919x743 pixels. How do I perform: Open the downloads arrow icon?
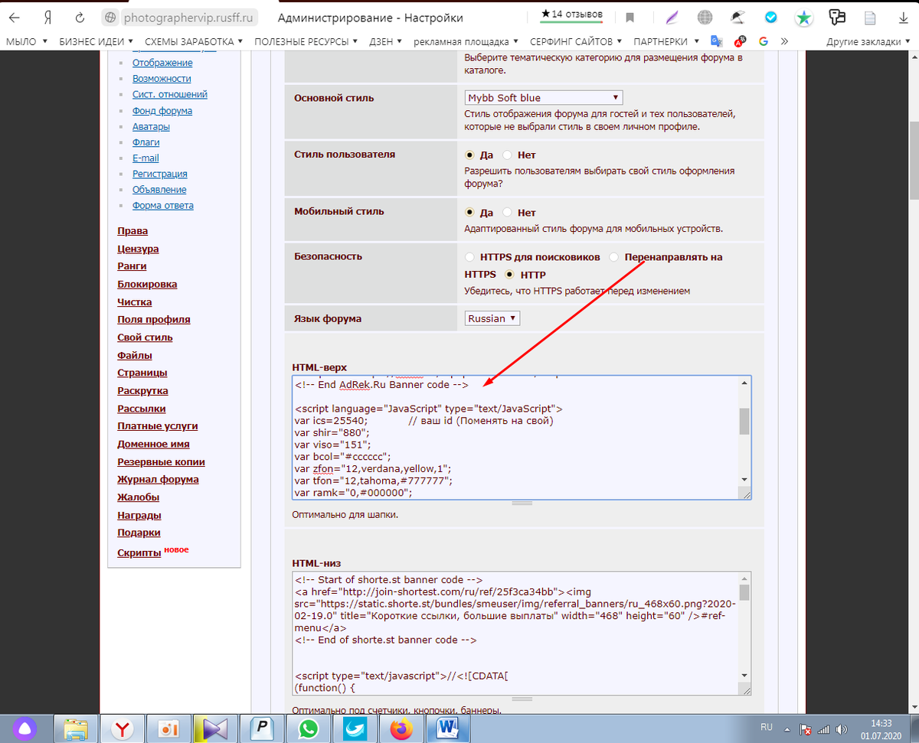[x=904, y=17]
